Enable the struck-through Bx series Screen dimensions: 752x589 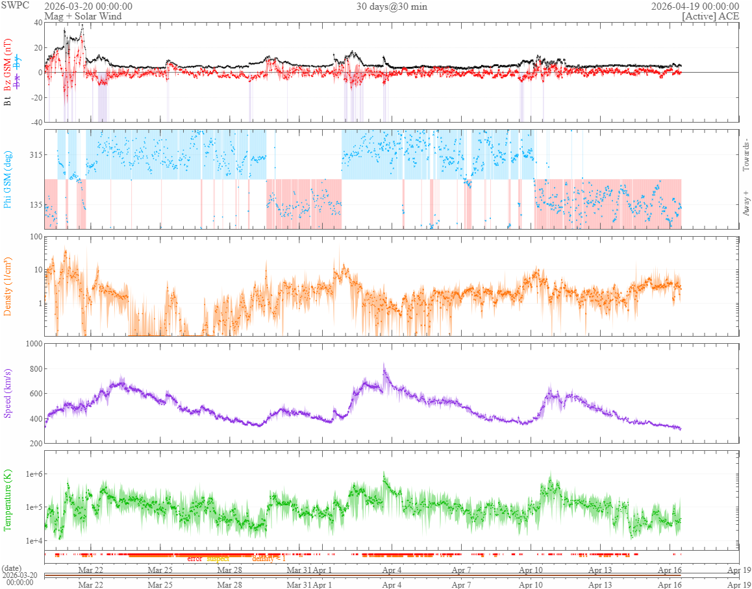(x=18, y=81)
